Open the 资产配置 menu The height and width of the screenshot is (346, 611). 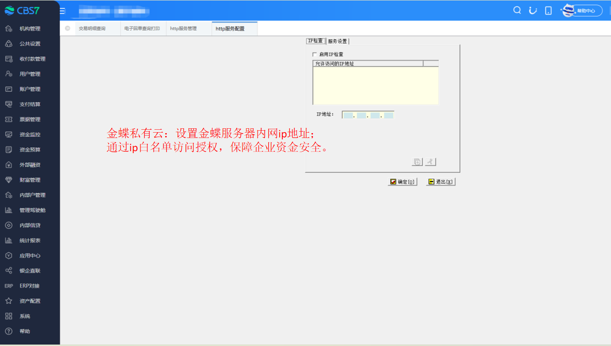(30, 301)
